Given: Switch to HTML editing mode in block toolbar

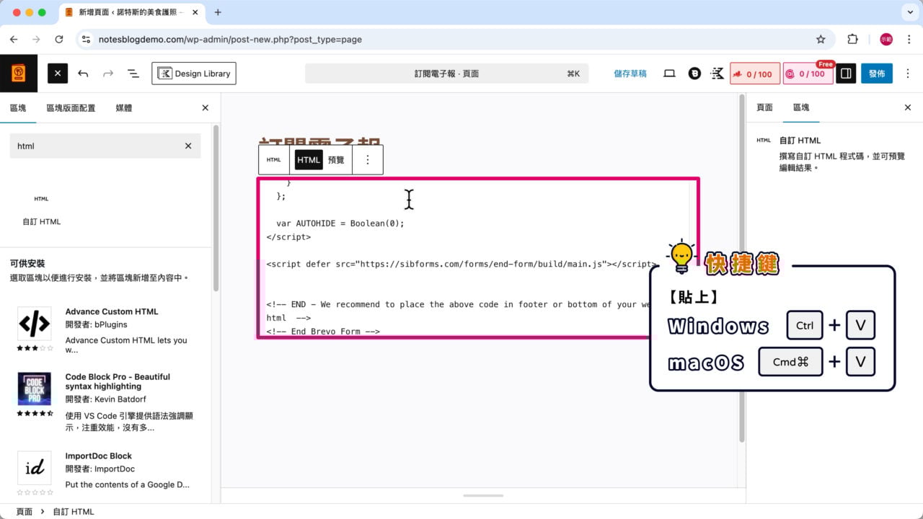Looking at the screenshot, I should click(x=308, y=159).
